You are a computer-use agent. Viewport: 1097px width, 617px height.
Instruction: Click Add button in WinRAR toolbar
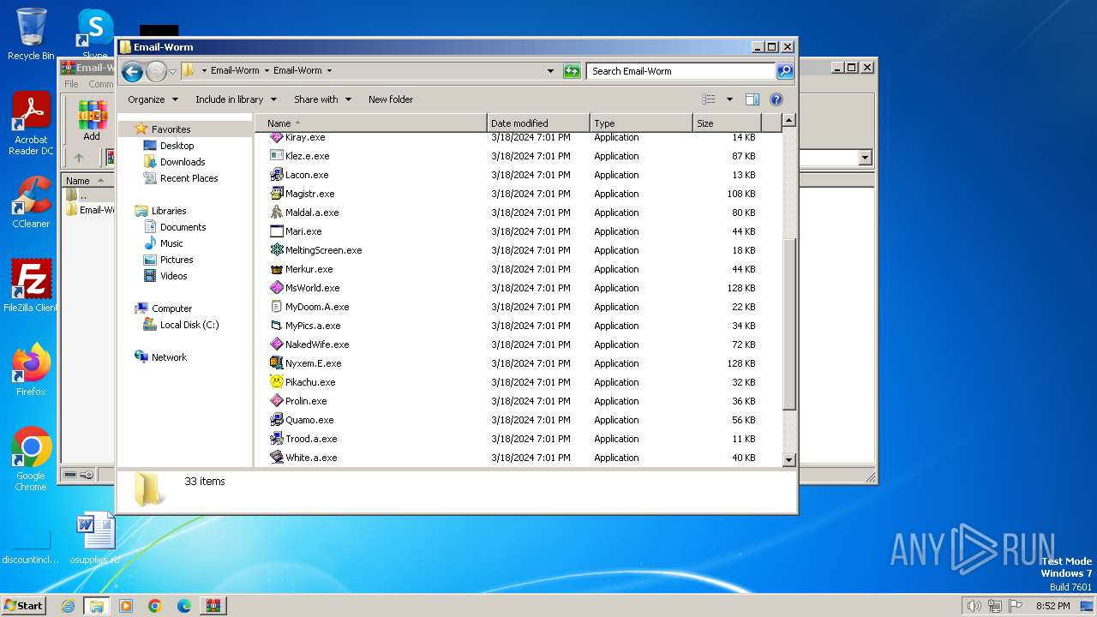92,121
